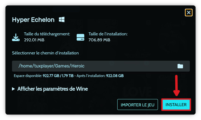Select the 706.89 MiB install size value

pos(99,40)
